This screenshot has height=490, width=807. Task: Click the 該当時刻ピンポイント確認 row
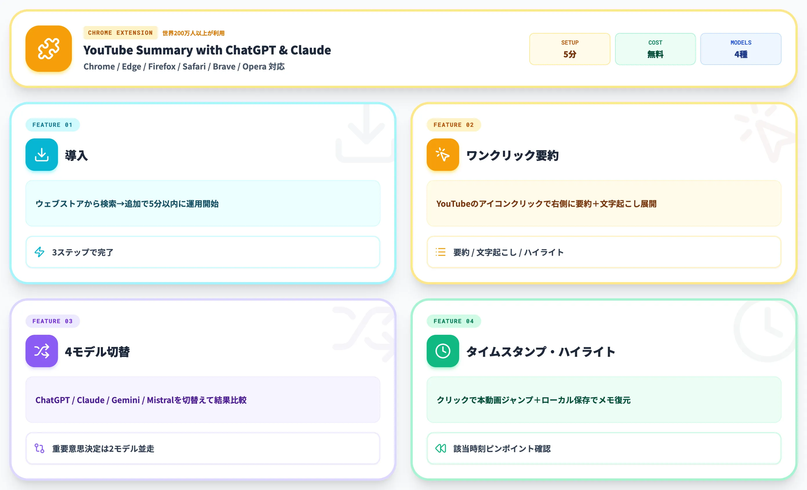pyautogui.click(x=604, y=448)
